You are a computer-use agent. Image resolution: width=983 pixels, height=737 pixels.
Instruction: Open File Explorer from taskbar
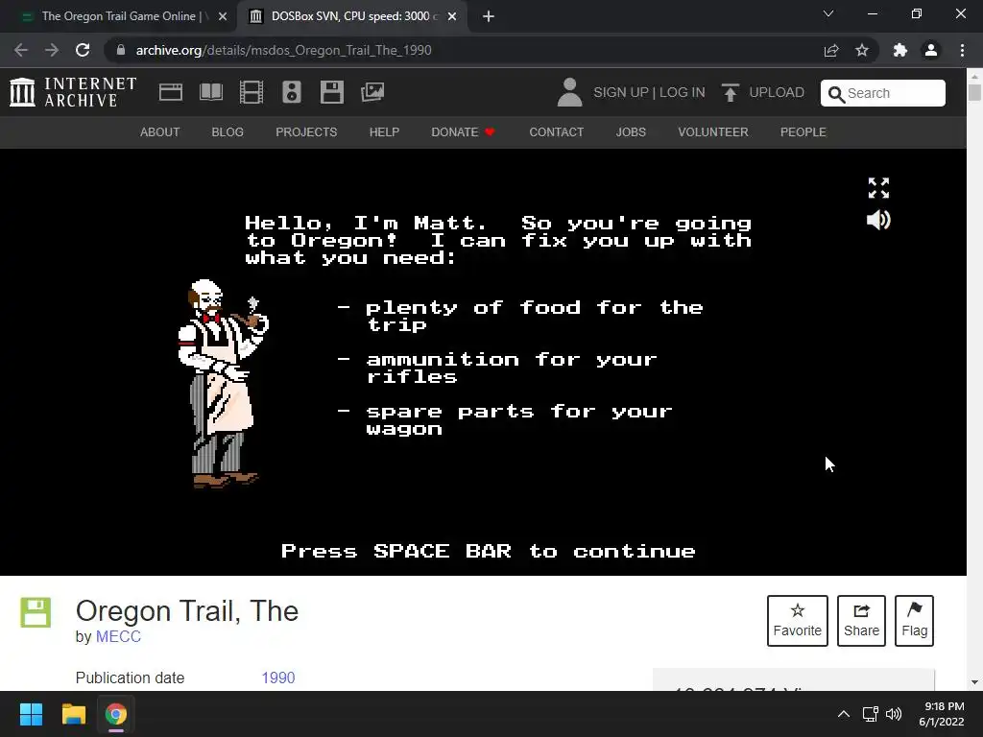(73, 714)
